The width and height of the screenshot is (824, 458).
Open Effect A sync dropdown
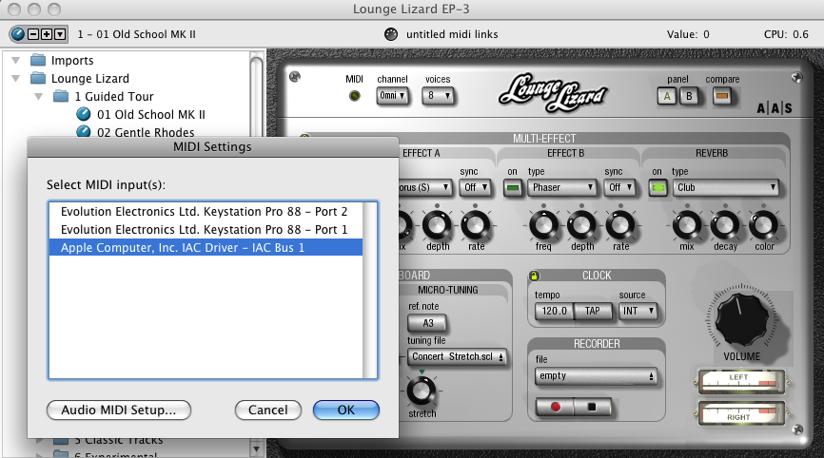pos(475,187)
